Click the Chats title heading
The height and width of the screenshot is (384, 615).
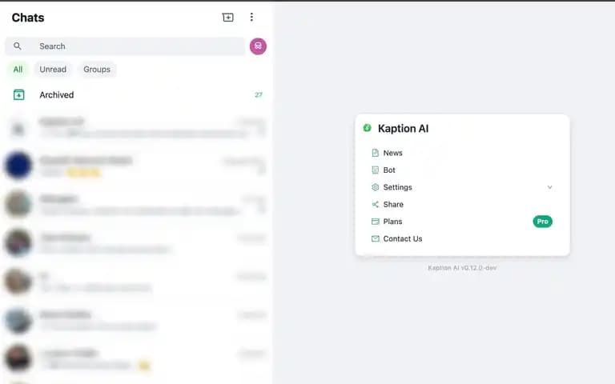[28, 18]
